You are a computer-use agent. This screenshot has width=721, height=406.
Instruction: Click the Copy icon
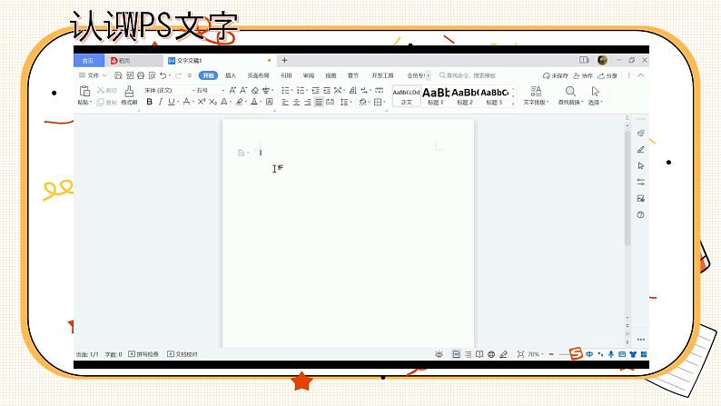click(100, 102)
